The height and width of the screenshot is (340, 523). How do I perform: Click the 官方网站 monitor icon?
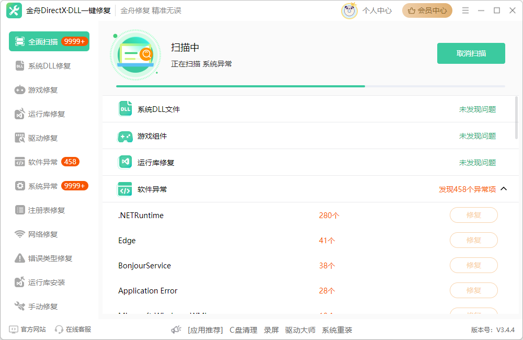[x=14, y=330]
